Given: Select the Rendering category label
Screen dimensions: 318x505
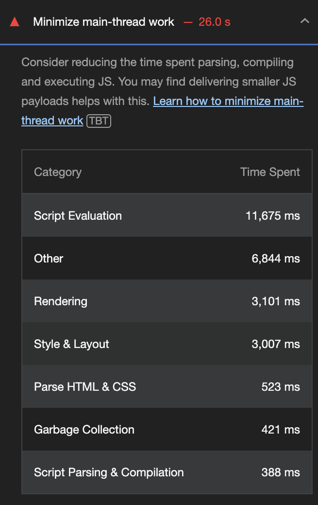Looking at the screenshot, I should pyautogui.click(x=61, y=301).
